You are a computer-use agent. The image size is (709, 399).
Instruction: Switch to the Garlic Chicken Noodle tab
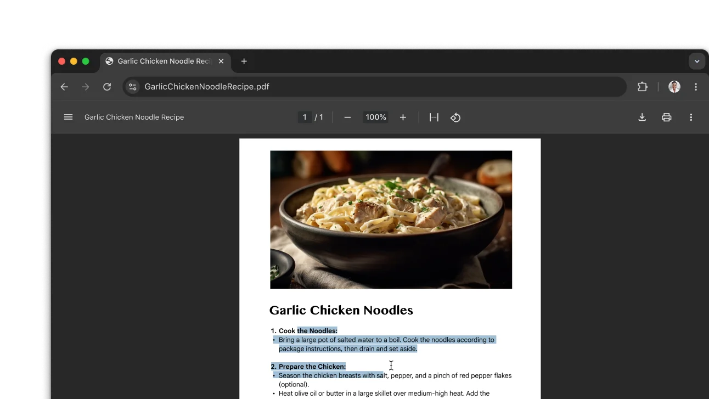point(162,61)
